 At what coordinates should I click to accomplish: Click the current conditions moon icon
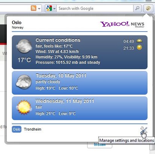24,46
